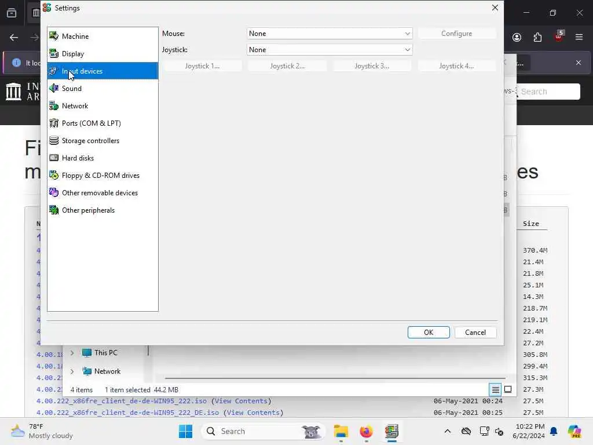Viewport: 593px width, 445px height.
Task: Open Firefox from taskbar
Action: [366, 431]
